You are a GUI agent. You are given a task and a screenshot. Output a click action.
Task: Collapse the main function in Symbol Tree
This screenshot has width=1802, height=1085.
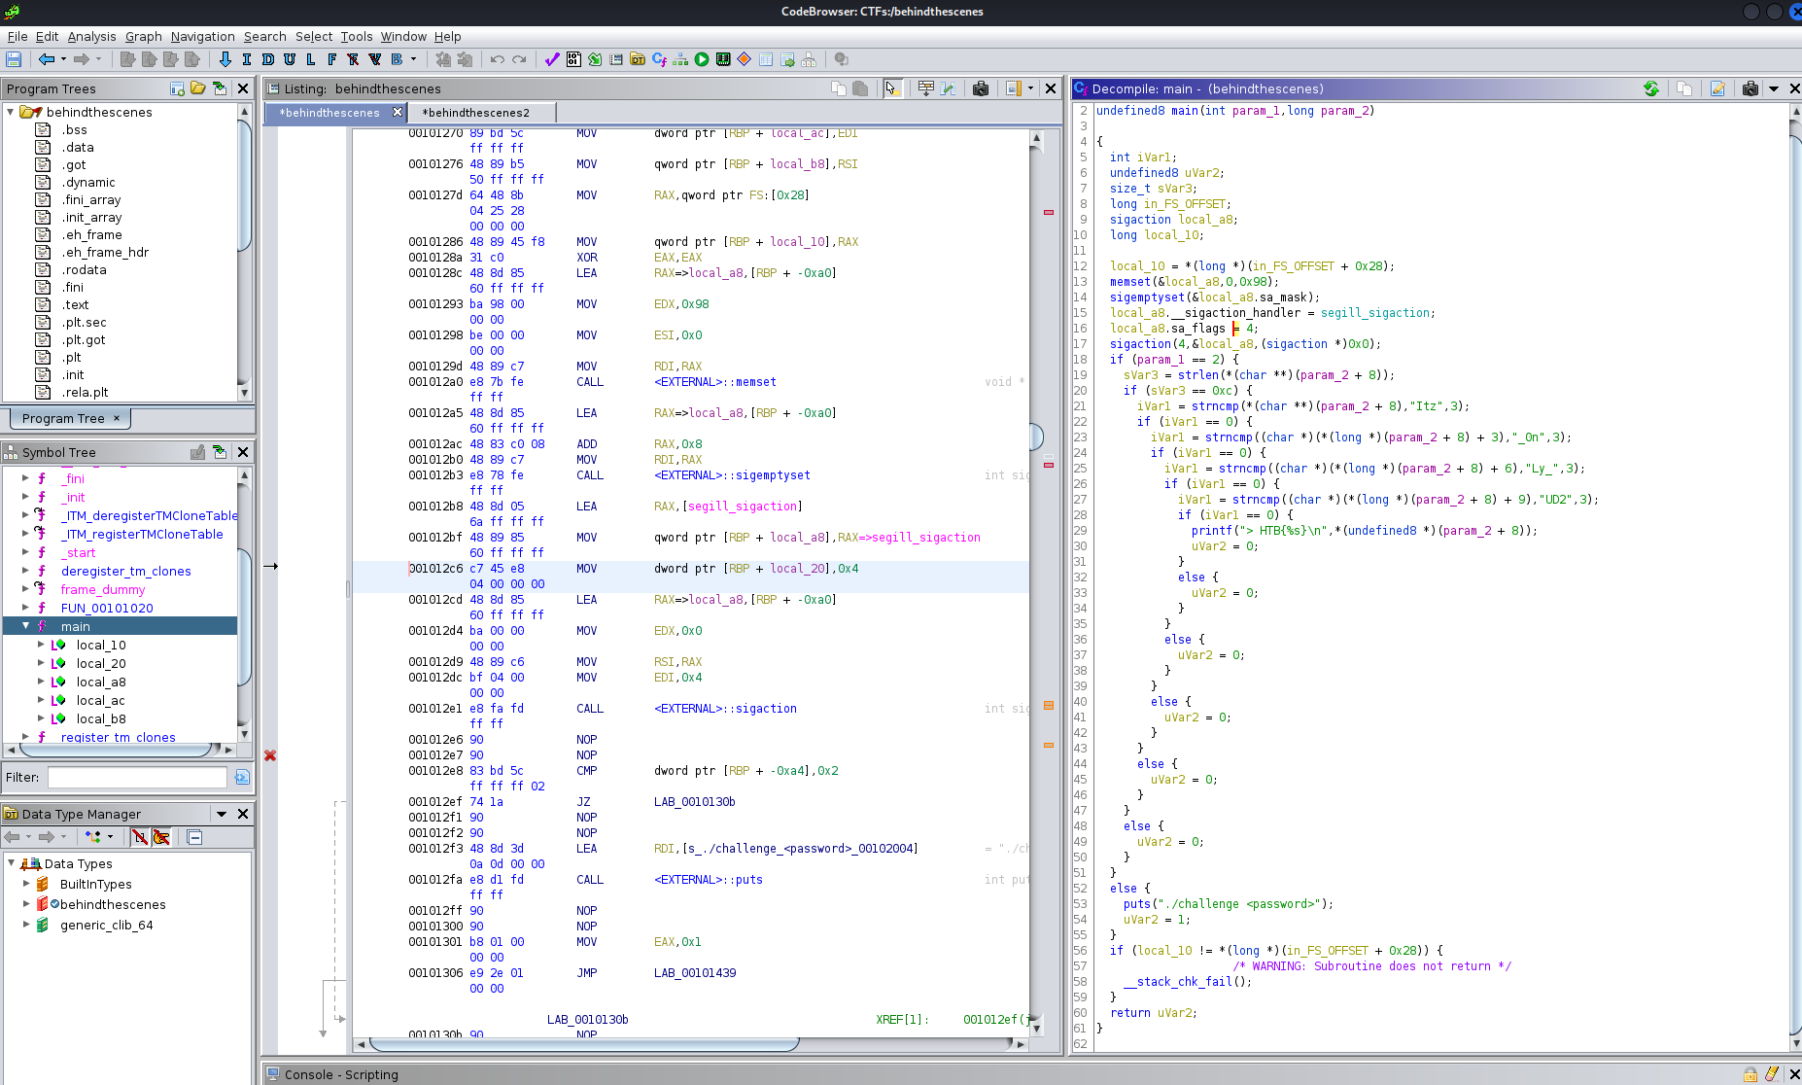pos(25,626)
